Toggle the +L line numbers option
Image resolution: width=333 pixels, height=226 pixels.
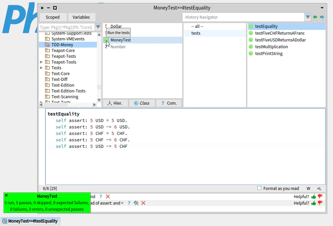coord(319,188)
